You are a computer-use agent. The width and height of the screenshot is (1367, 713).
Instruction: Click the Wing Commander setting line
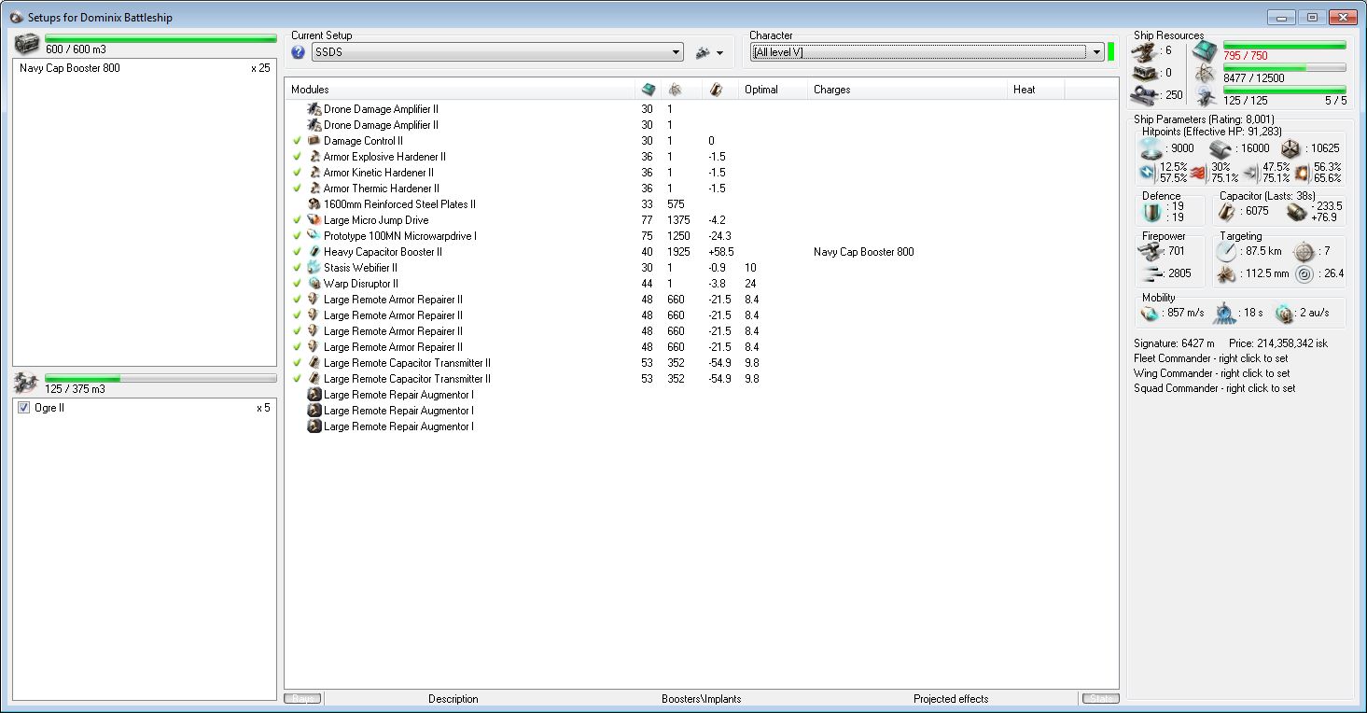[x=1212, y=373]
